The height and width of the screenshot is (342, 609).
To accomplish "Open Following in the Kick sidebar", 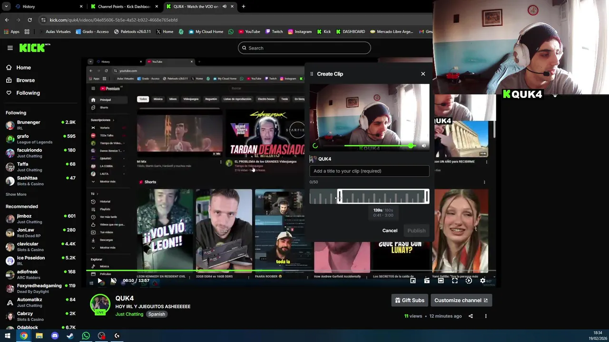I will (28, 93).
